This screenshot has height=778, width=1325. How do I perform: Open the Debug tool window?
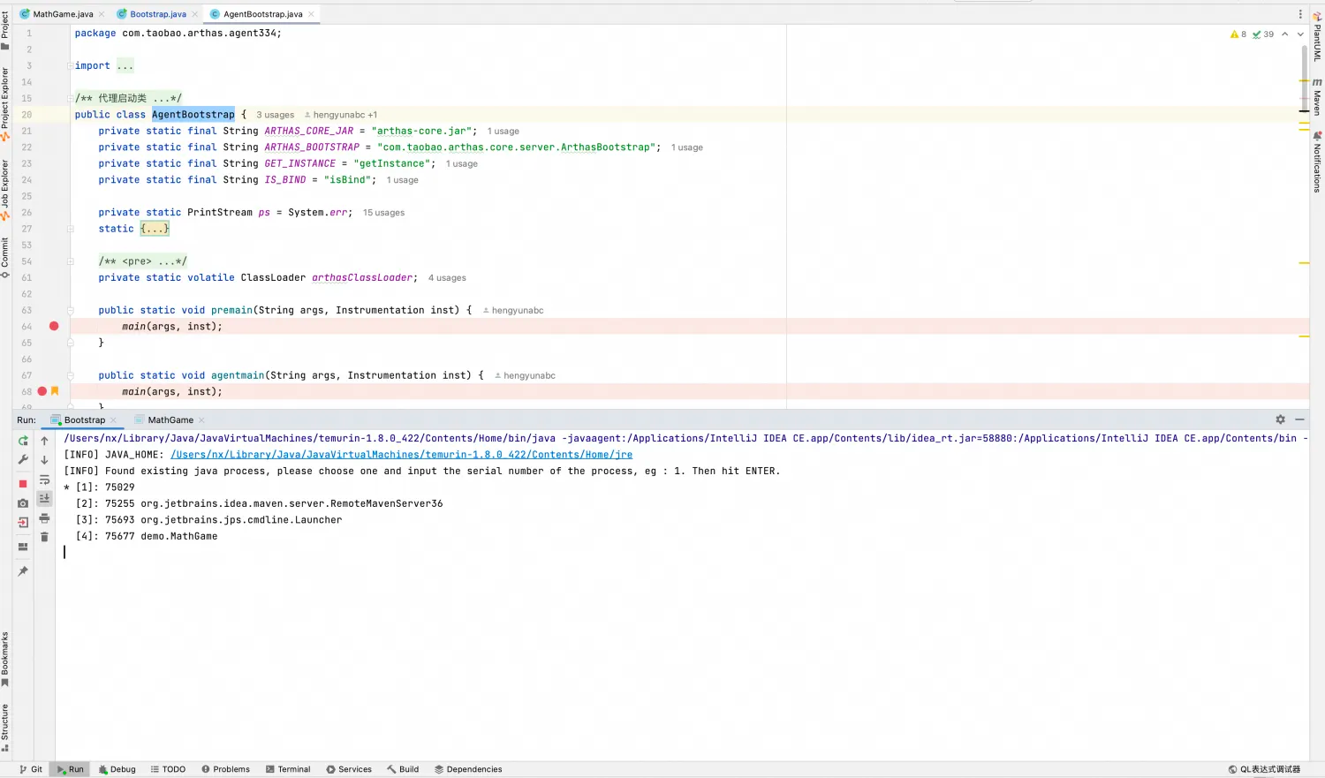coord(117,769)
